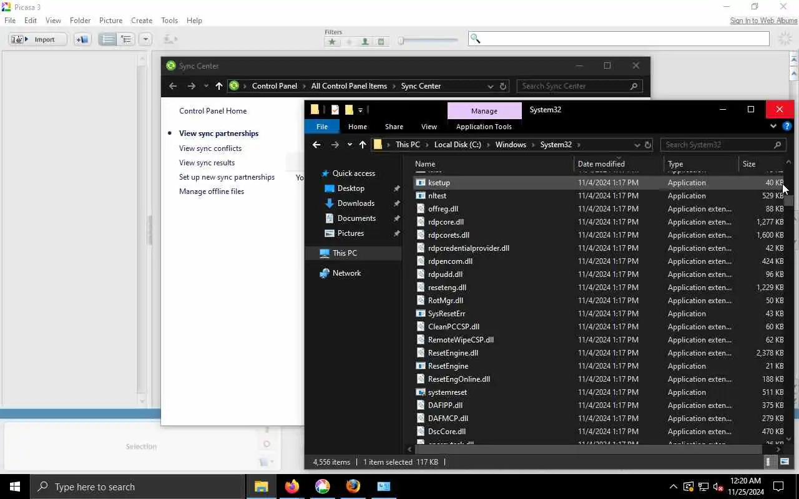Screen dimensions: 799x499
Task: Click Picasa's Import button
Action: click(37, 39)
